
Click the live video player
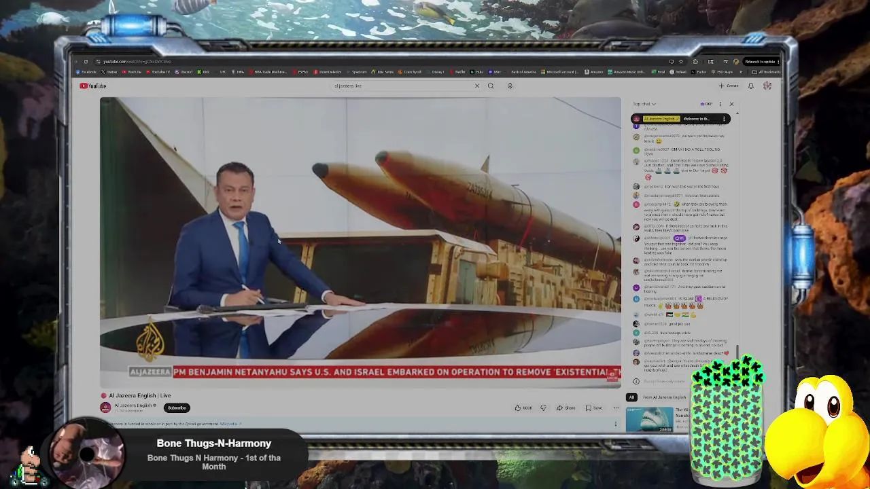coord(360,242)
